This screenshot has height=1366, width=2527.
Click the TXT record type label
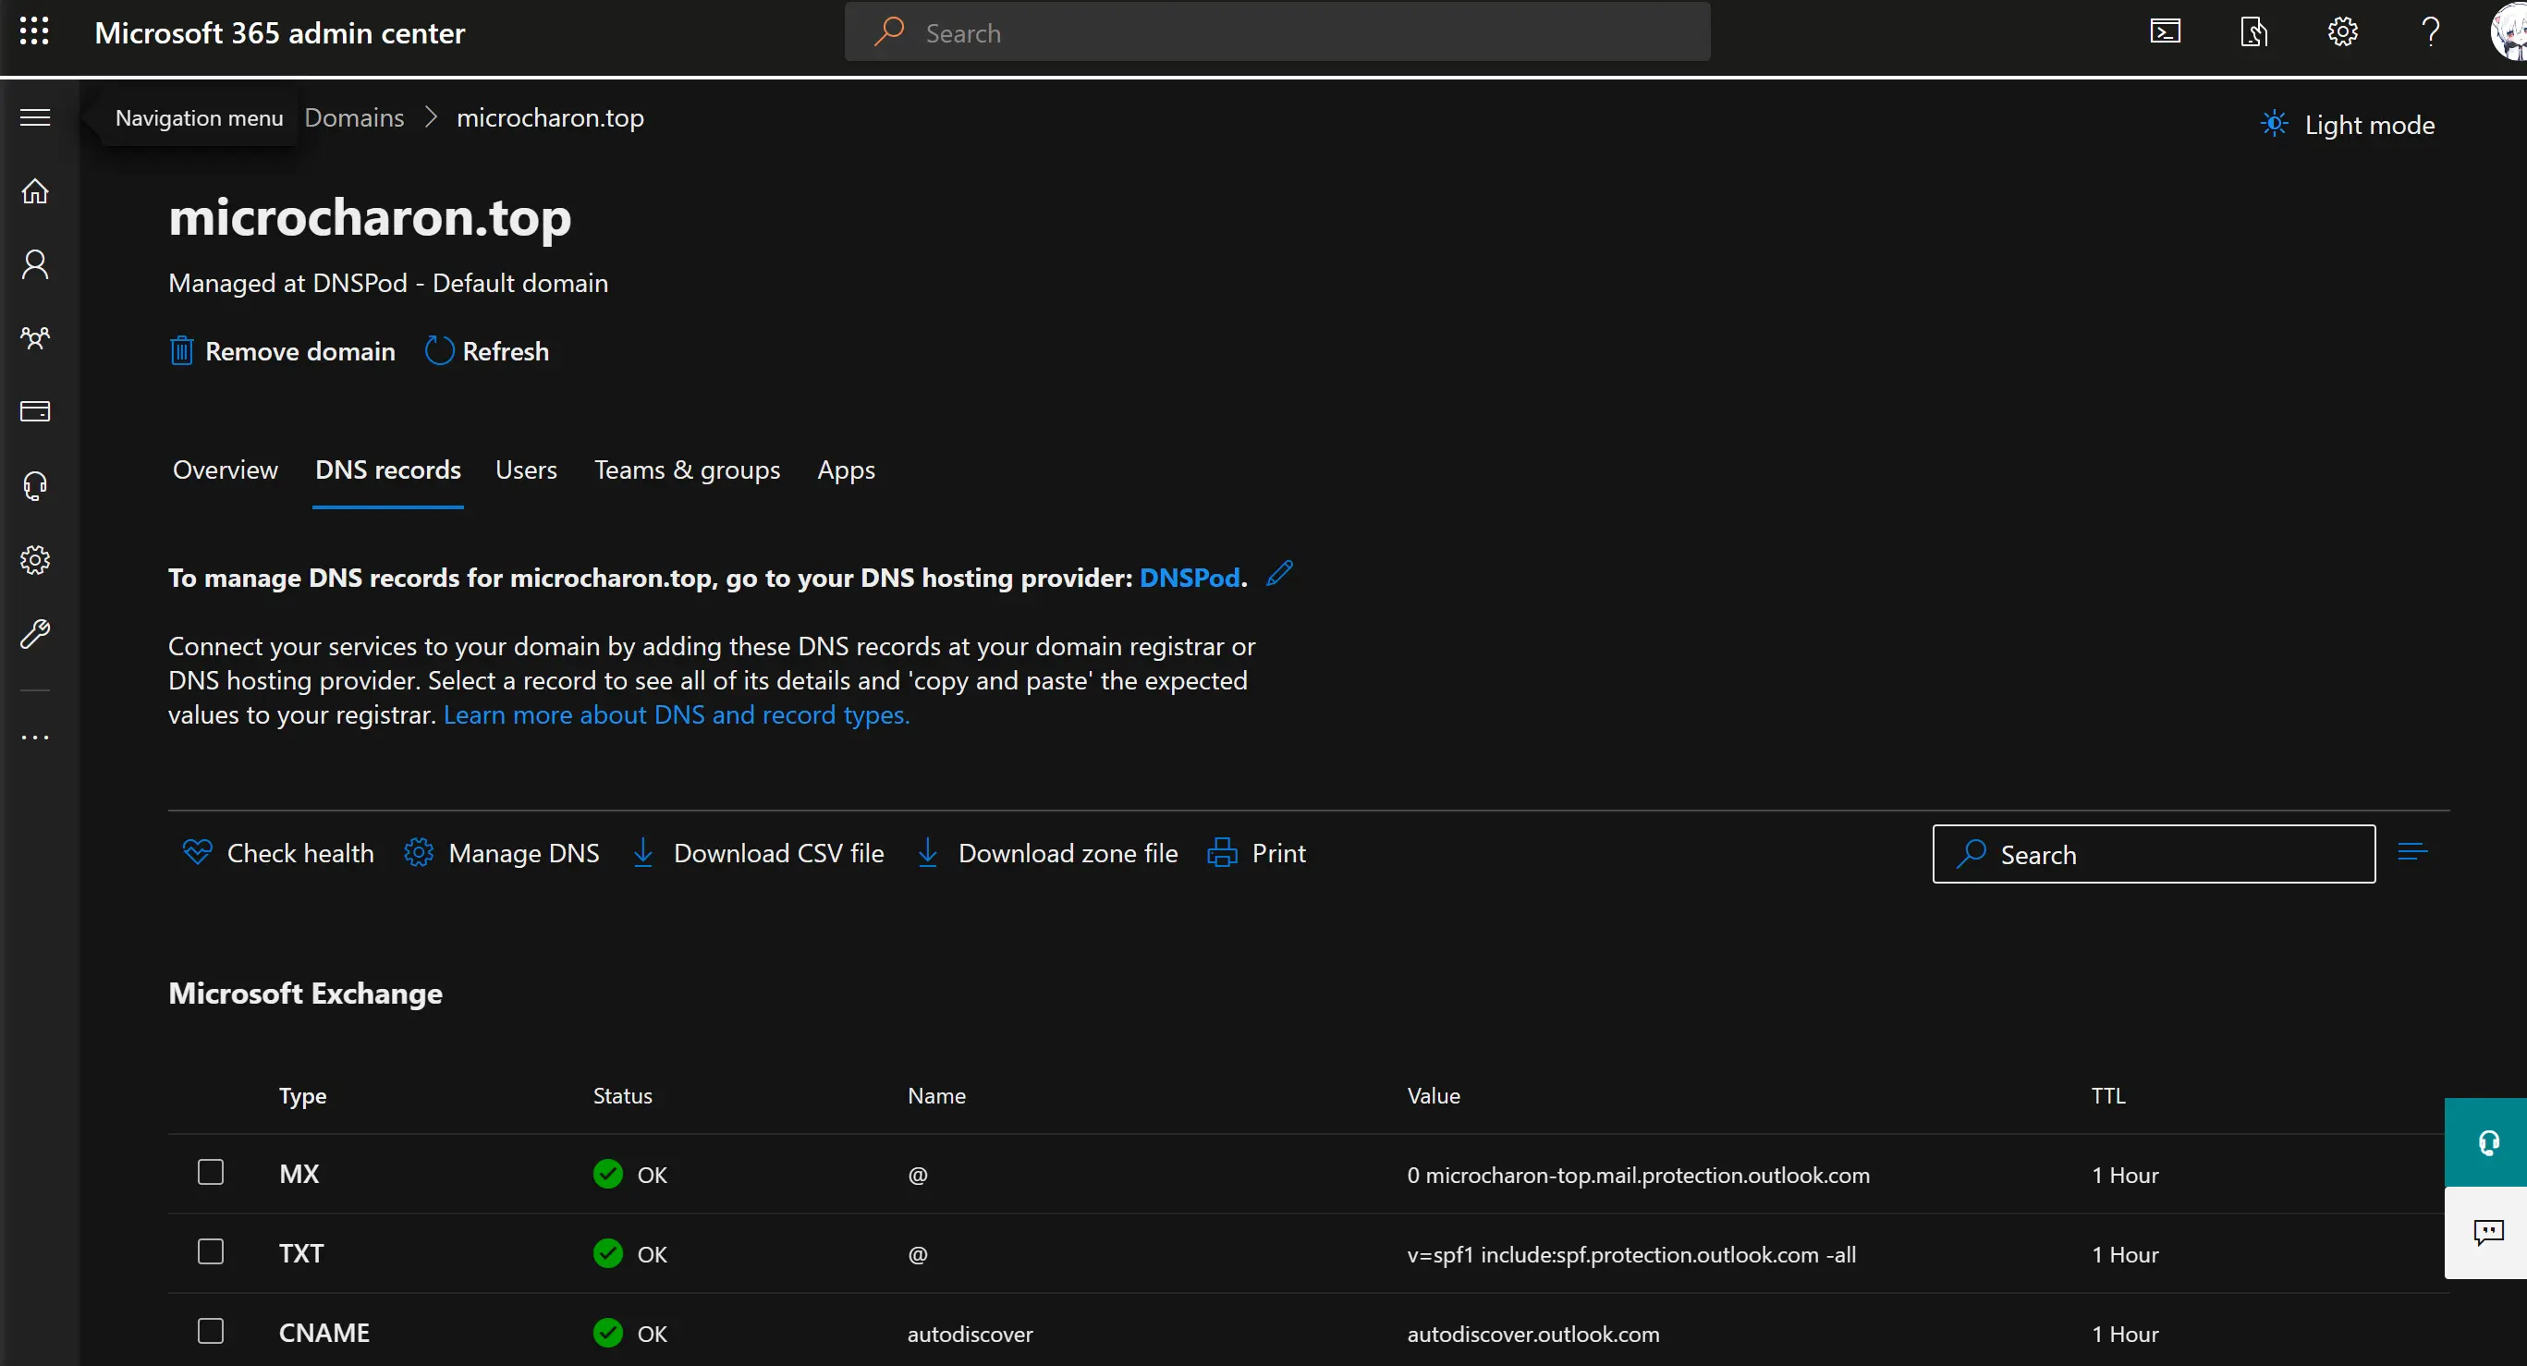click(300, 1253)
